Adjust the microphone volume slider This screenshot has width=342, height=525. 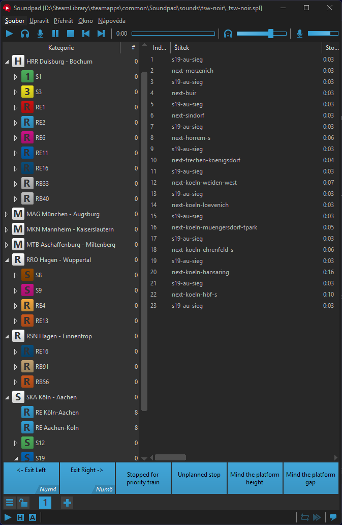(x=323, y=34)
